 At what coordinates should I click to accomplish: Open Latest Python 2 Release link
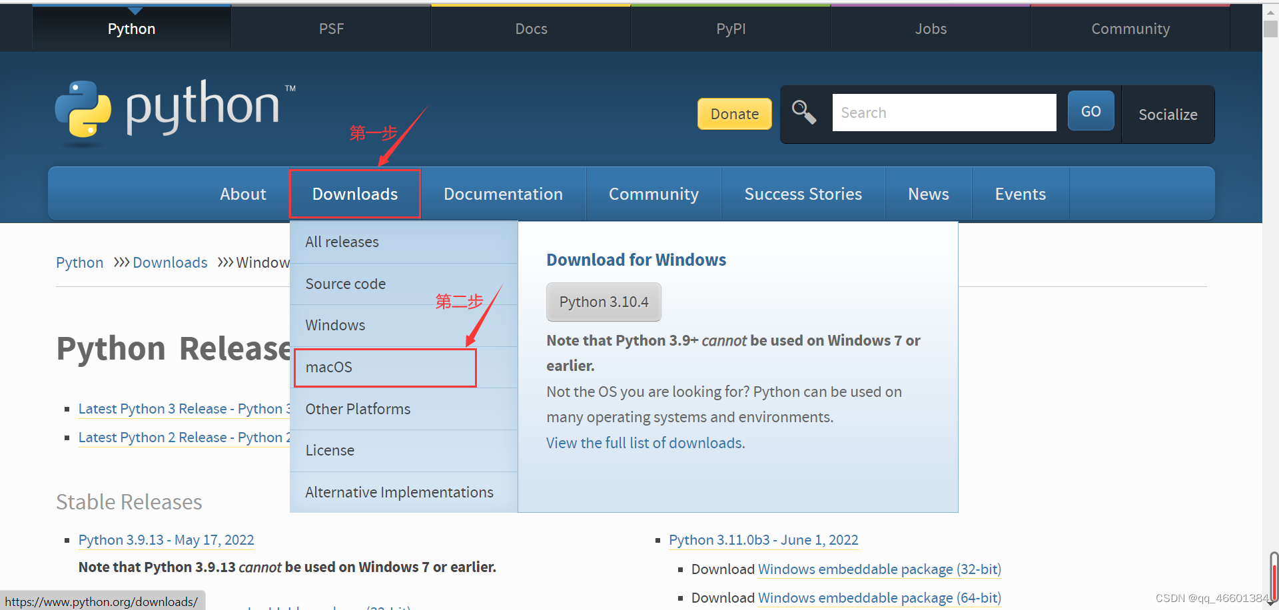[184, 438]
